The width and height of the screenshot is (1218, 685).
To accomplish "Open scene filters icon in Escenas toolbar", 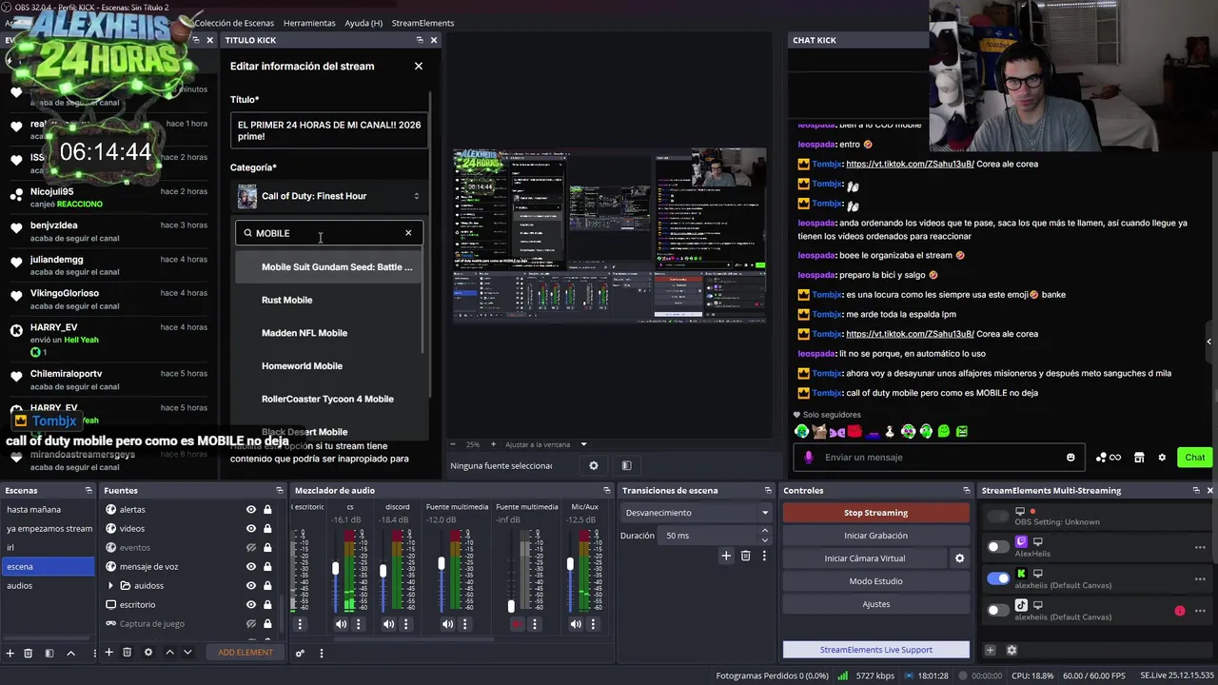I will click(49, 653).
